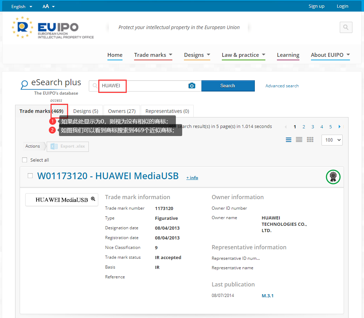
Task: Switch to compact list view icon
Action: (299, 140)
